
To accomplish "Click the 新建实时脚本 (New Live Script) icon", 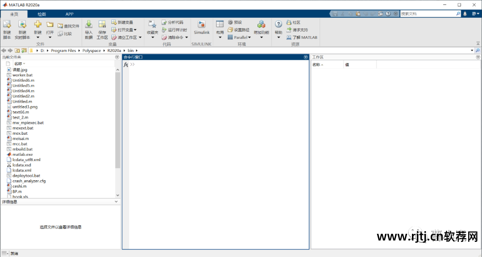I will [22, 25].
